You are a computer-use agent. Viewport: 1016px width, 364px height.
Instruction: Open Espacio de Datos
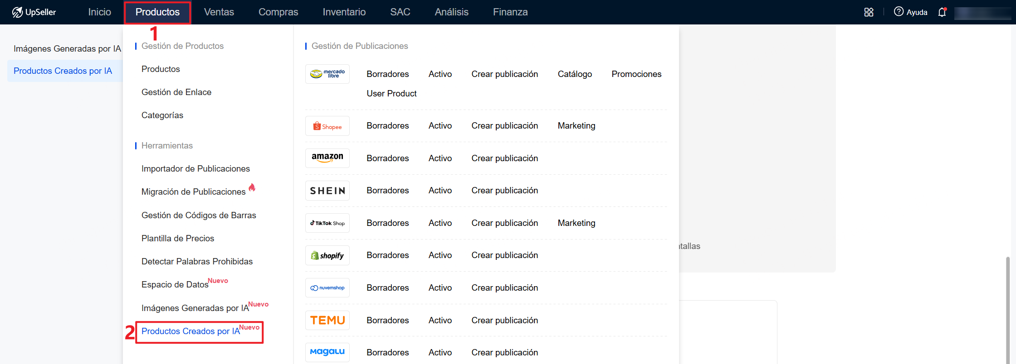[175, 284]
